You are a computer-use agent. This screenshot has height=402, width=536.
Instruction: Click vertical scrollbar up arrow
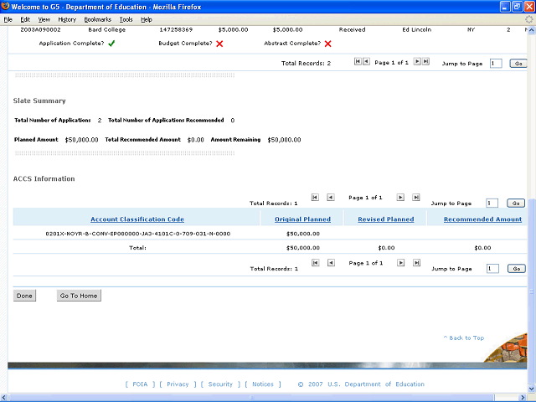tap(532, 31)
